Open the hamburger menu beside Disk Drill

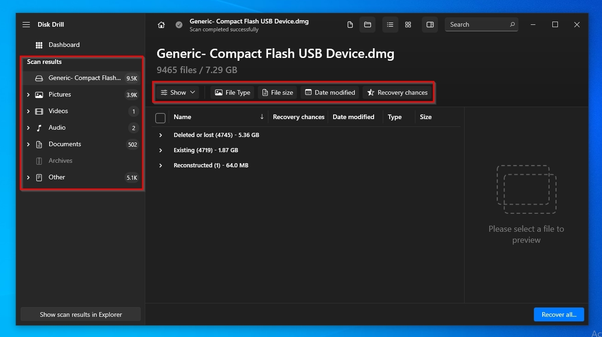click(x=26, y=25)
